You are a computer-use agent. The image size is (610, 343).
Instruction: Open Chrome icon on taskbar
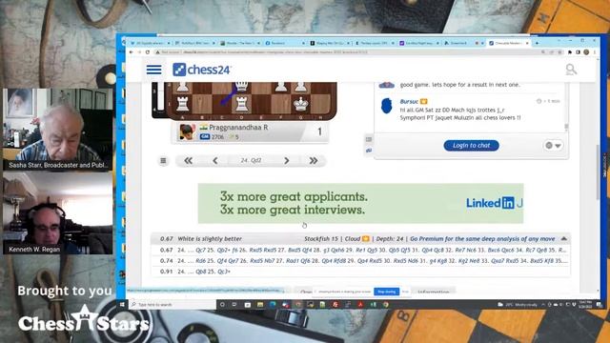(385, 305)
